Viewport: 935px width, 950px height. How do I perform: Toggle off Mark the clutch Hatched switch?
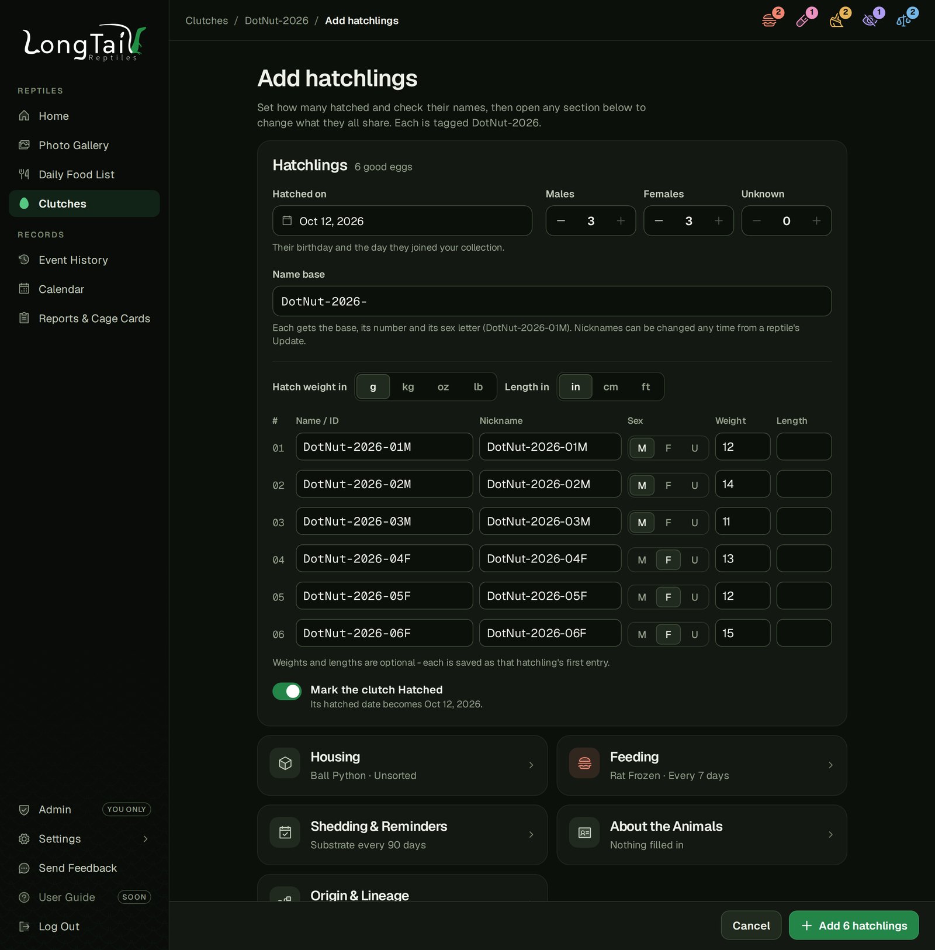(x=287, y=691)
